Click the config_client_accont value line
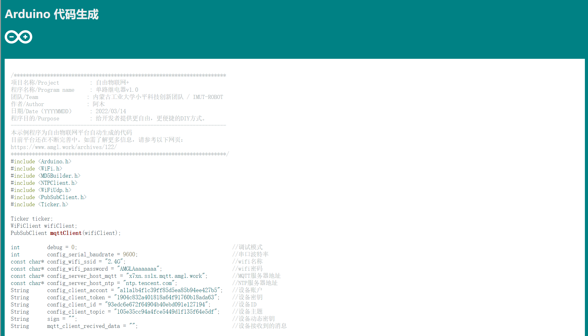This screenshot has height=336, width=588. [x=117, y=290]
